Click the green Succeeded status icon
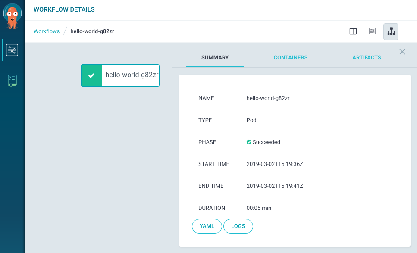The width and height of the screenshot is (417, 253). click(x=249, y=142)
